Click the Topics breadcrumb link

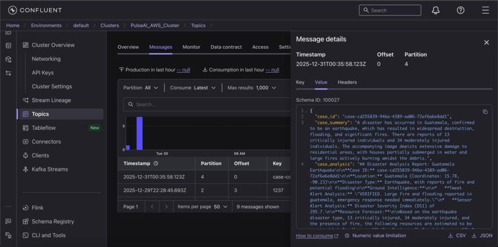click(198, 25)
